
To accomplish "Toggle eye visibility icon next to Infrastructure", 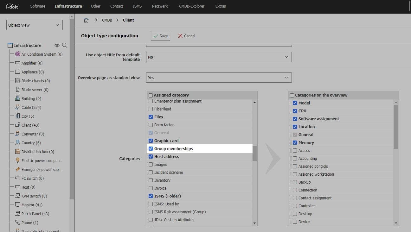I will pyautogui.click(x=57, y=45).
